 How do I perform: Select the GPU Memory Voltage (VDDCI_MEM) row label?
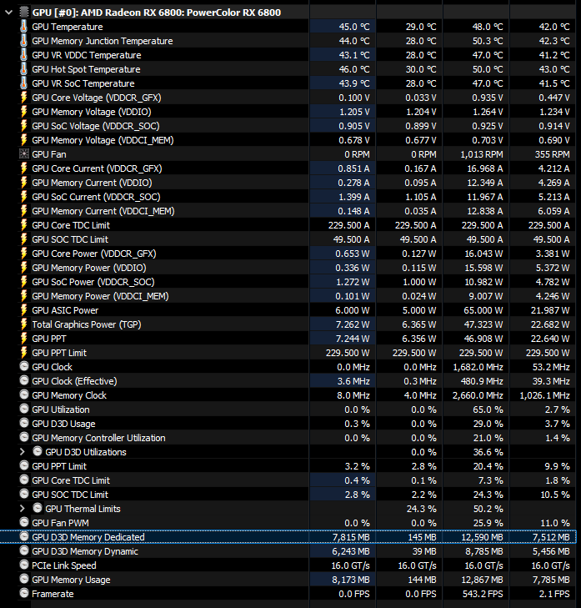point(103,140)
